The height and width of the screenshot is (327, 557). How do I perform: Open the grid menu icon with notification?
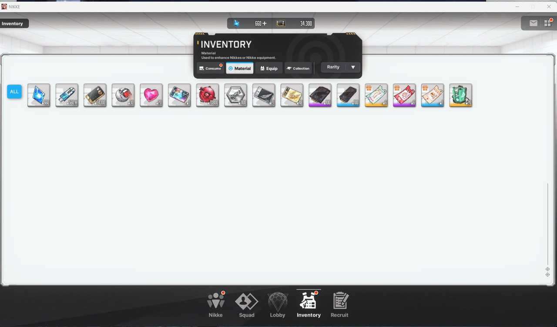[x=548, y=24]
